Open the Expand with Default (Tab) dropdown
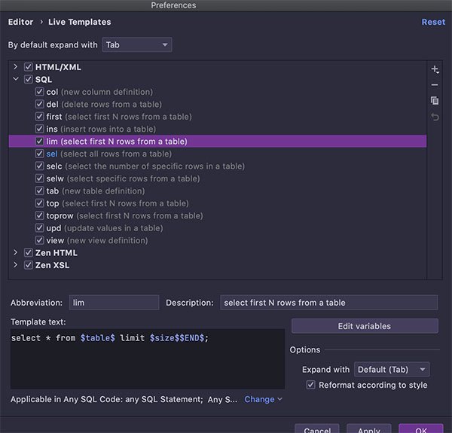Image resolution: width=452 pixels, height=433 pixels. (x=392, y=370)
